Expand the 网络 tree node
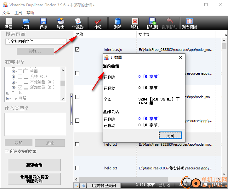 pos(8,99)
